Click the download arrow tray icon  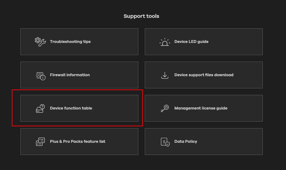(164, 75)
